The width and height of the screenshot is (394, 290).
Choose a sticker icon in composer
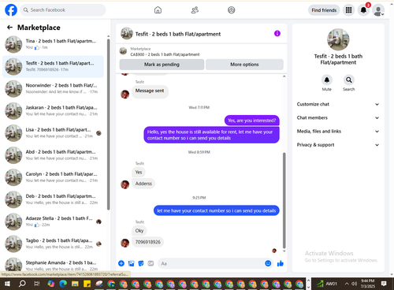coord(141,263)
